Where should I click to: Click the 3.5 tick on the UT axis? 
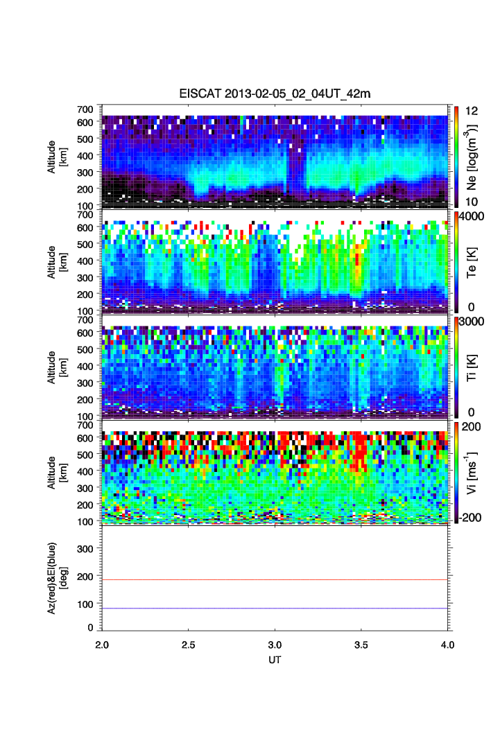(x=361, y=645)
